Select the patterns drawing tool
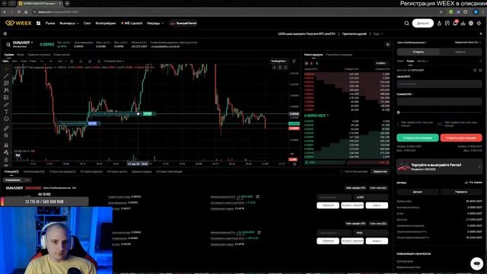 point(6,90)
